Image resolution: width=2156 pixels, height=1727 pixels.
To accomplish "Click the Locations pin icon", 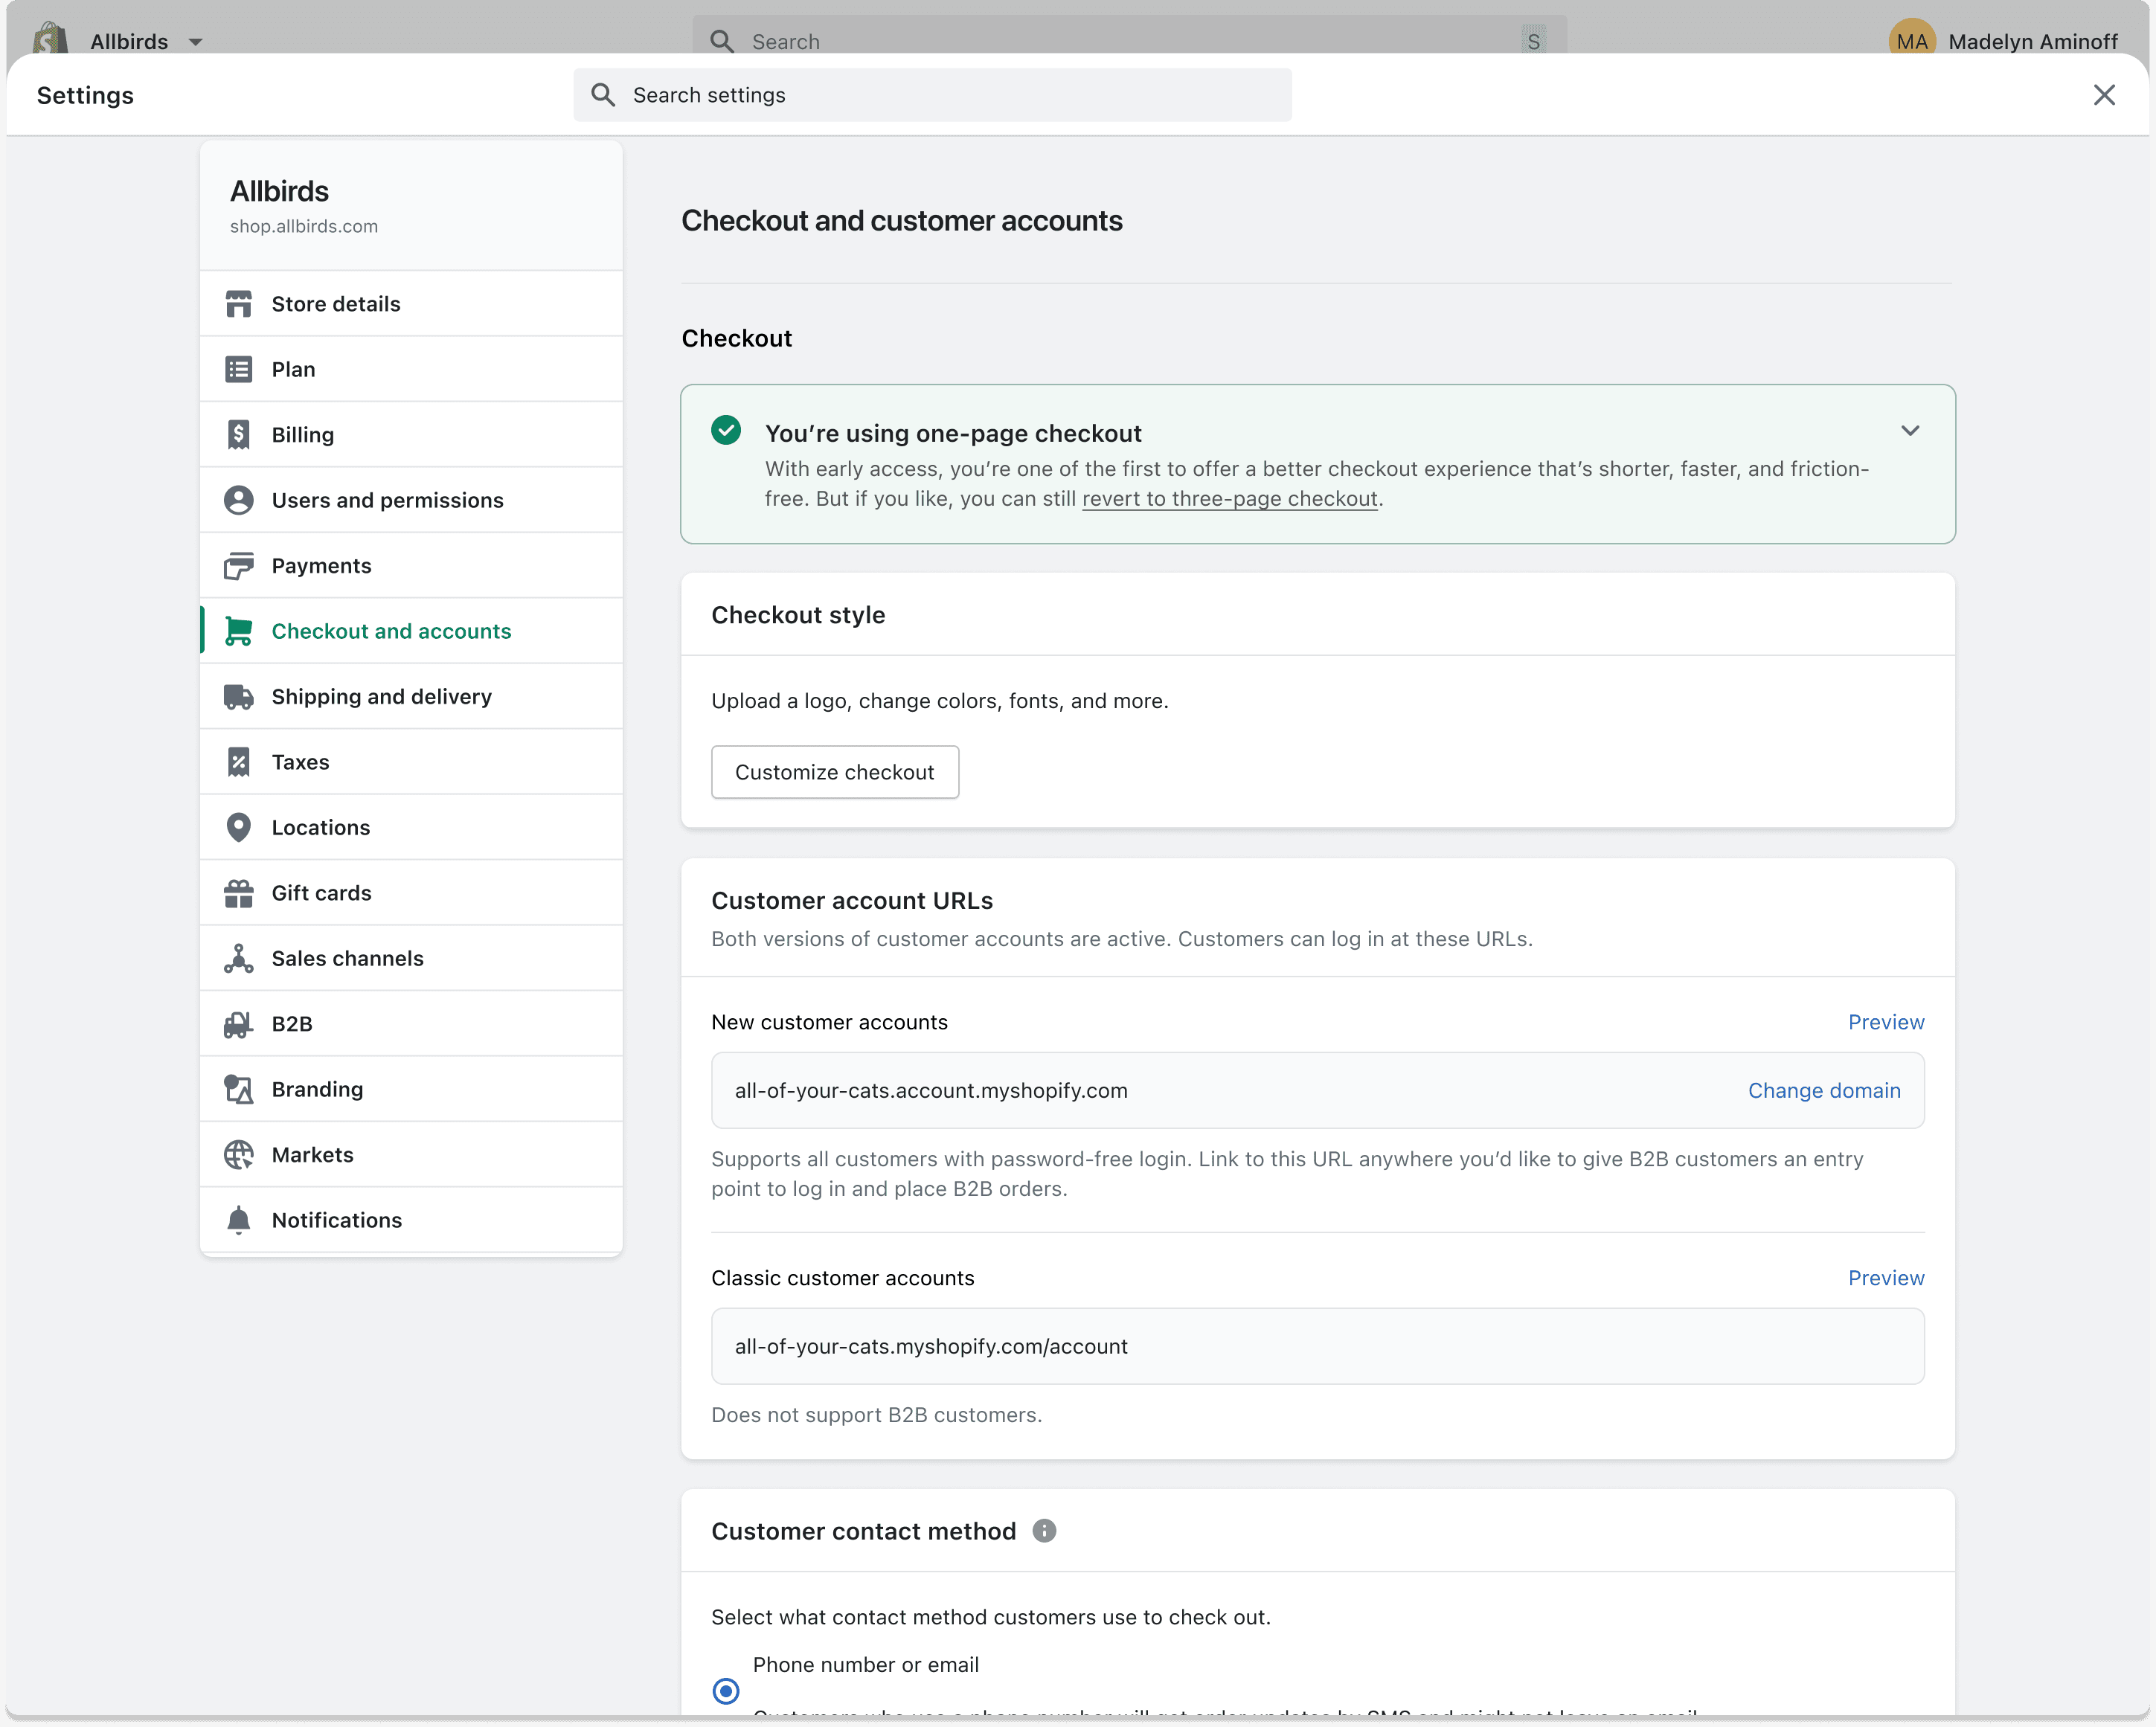I will pyautogui.click(x=238, y=828).
